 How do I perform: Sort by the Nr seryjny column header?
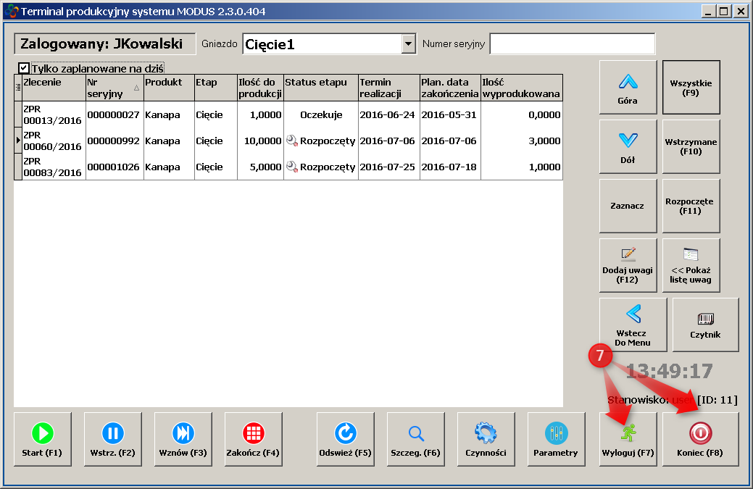click(113, 88)
